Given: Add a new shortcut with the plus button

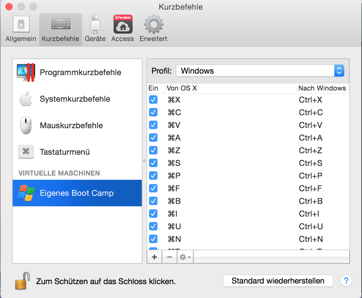Looking at the screenshot, I should coord(154,257).
